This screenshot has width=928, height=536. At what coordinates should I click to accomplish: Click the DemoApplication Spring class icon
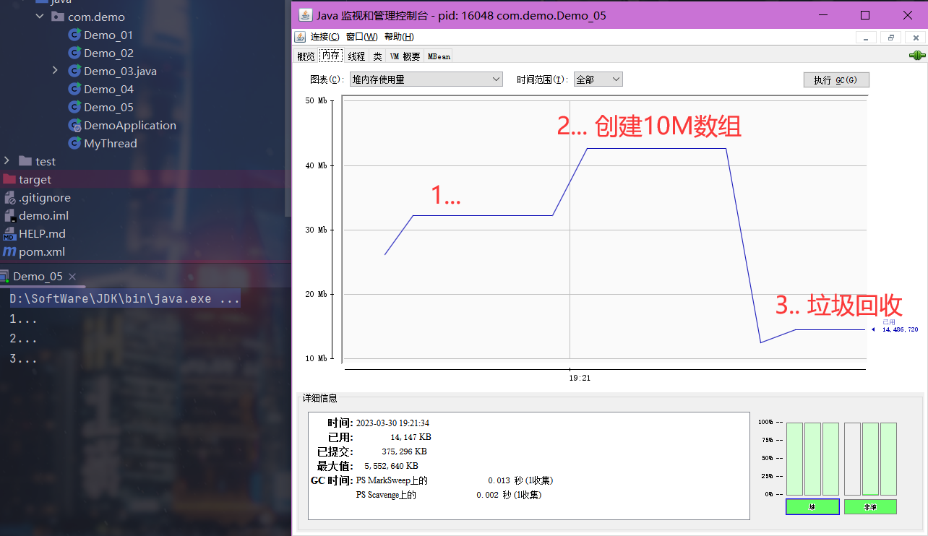click(x=74, y=125)
